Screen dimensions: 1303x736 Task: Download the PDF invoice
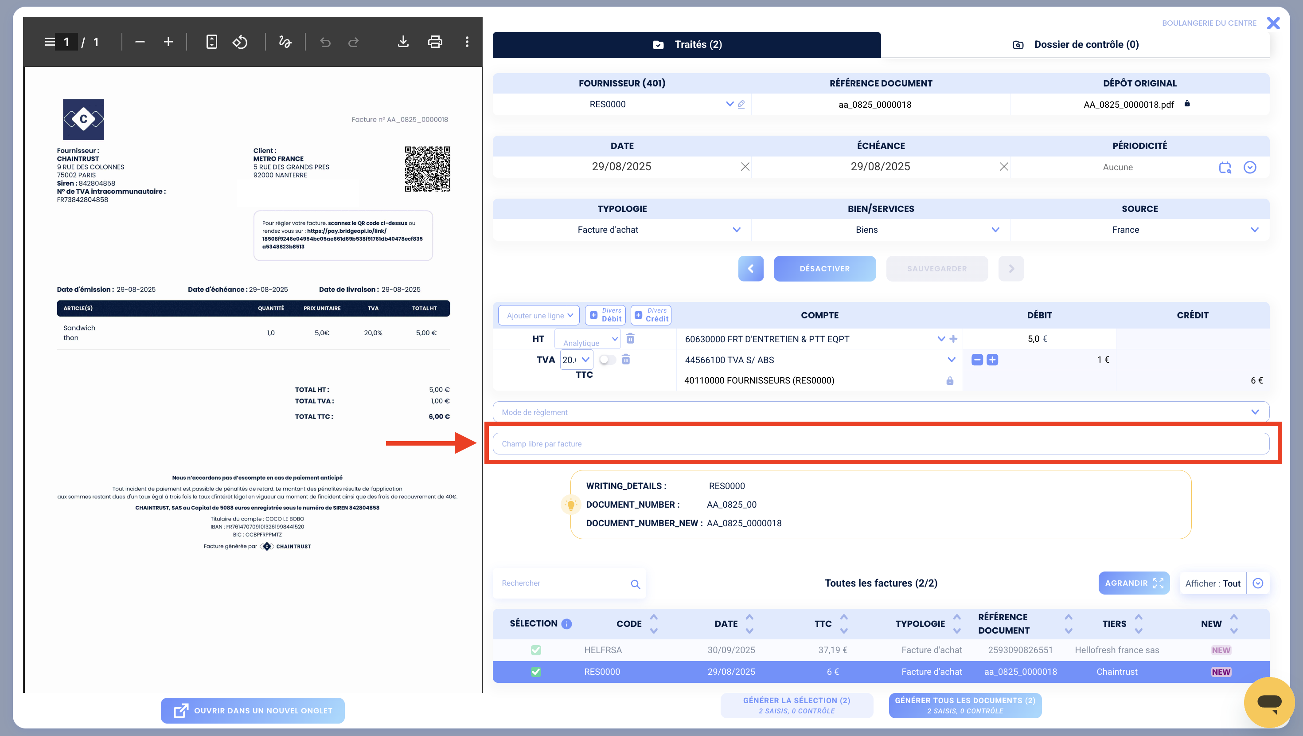pyautogui.click(x=403, y=42)
